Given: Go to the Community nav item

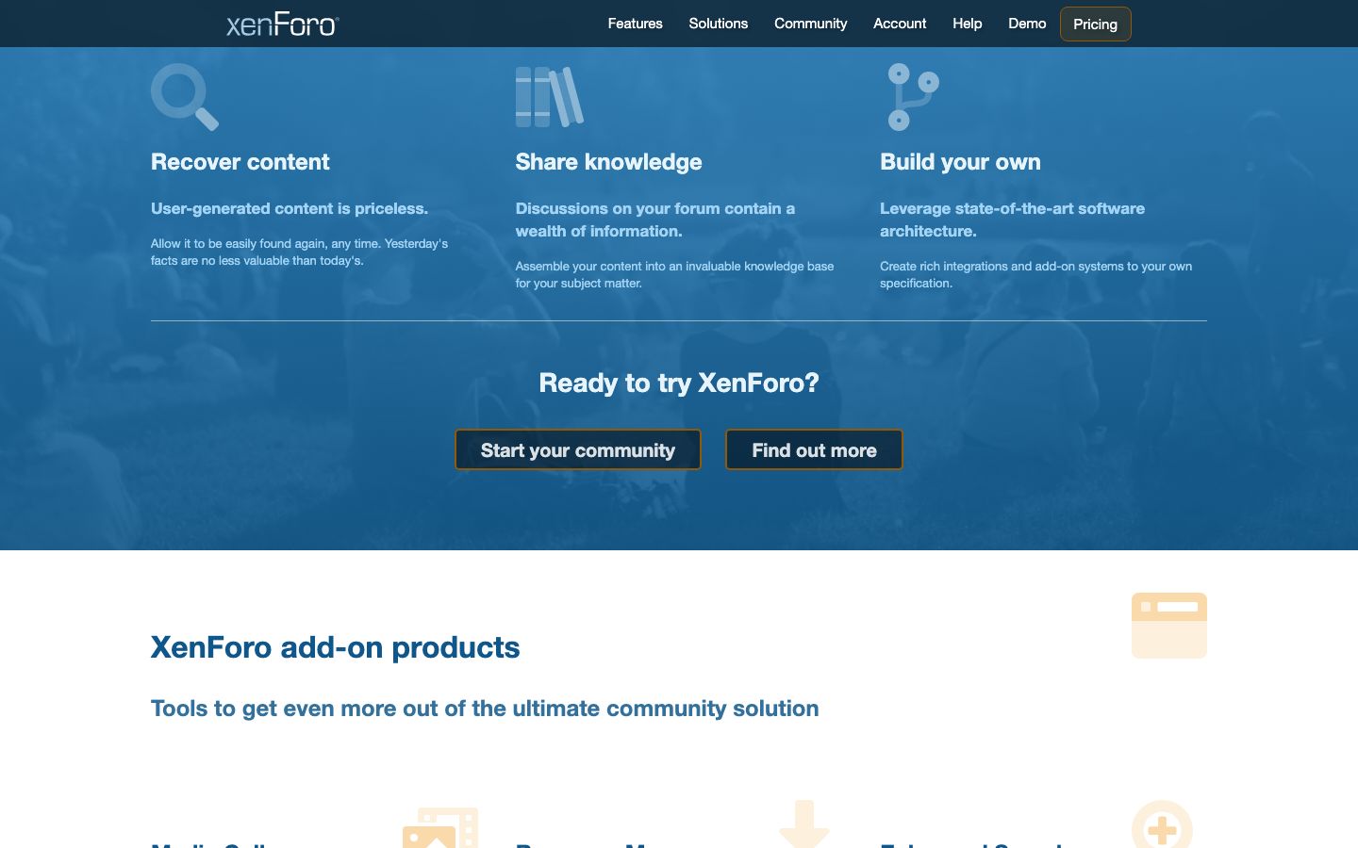Looking at the screenshot, I should pyautogui.click(x=810, y=24).
